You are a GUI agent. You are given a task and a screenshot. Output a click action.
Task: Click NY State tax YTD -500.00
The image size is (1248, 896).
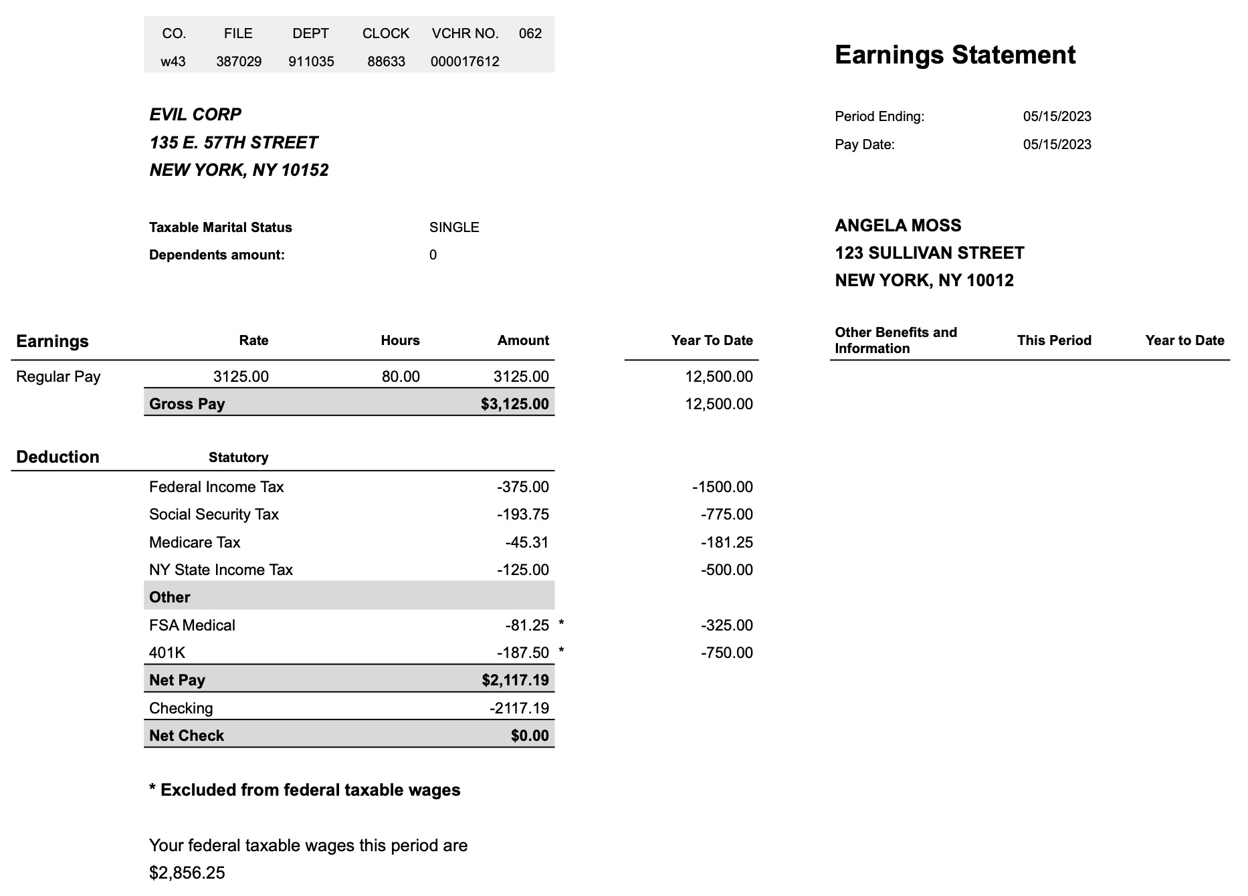tap(726, 570)
